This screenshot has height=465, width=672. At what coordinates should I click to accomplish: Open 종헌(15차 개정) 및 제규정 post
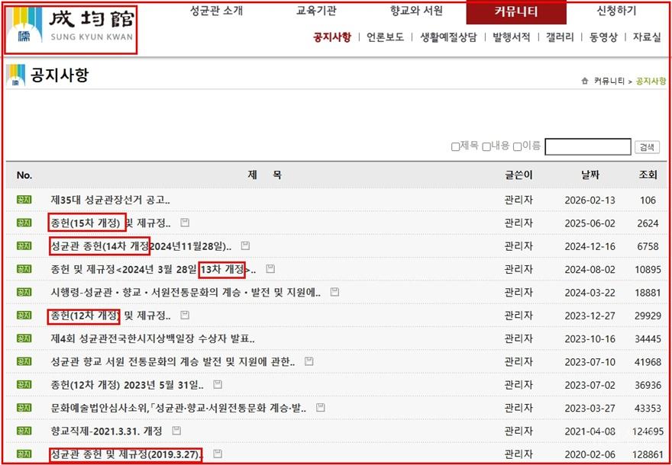110,223
